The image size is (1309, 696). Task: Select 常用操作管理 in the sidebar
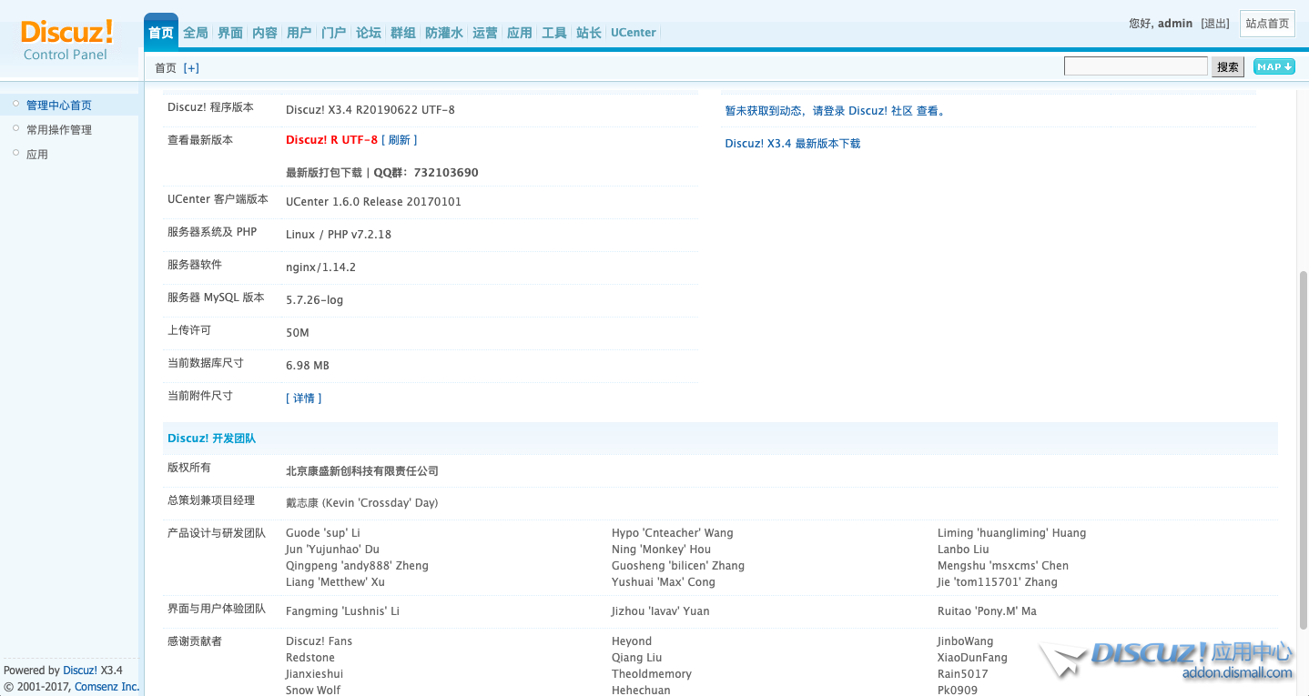[x=59, y=130]
